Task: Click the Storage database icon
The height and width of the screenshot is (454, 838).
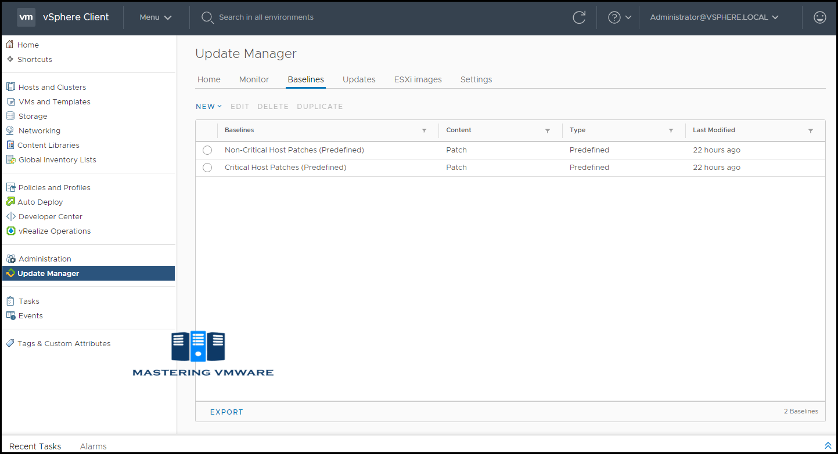Action: (x=10, y=116)
